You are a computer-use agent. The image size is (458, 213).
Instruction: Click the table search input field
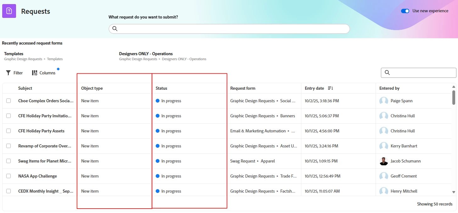[419, 72]
